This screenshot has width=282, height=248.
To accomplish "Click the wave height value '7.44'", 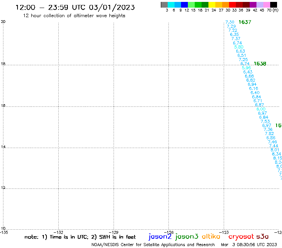I will pos(274,146).
